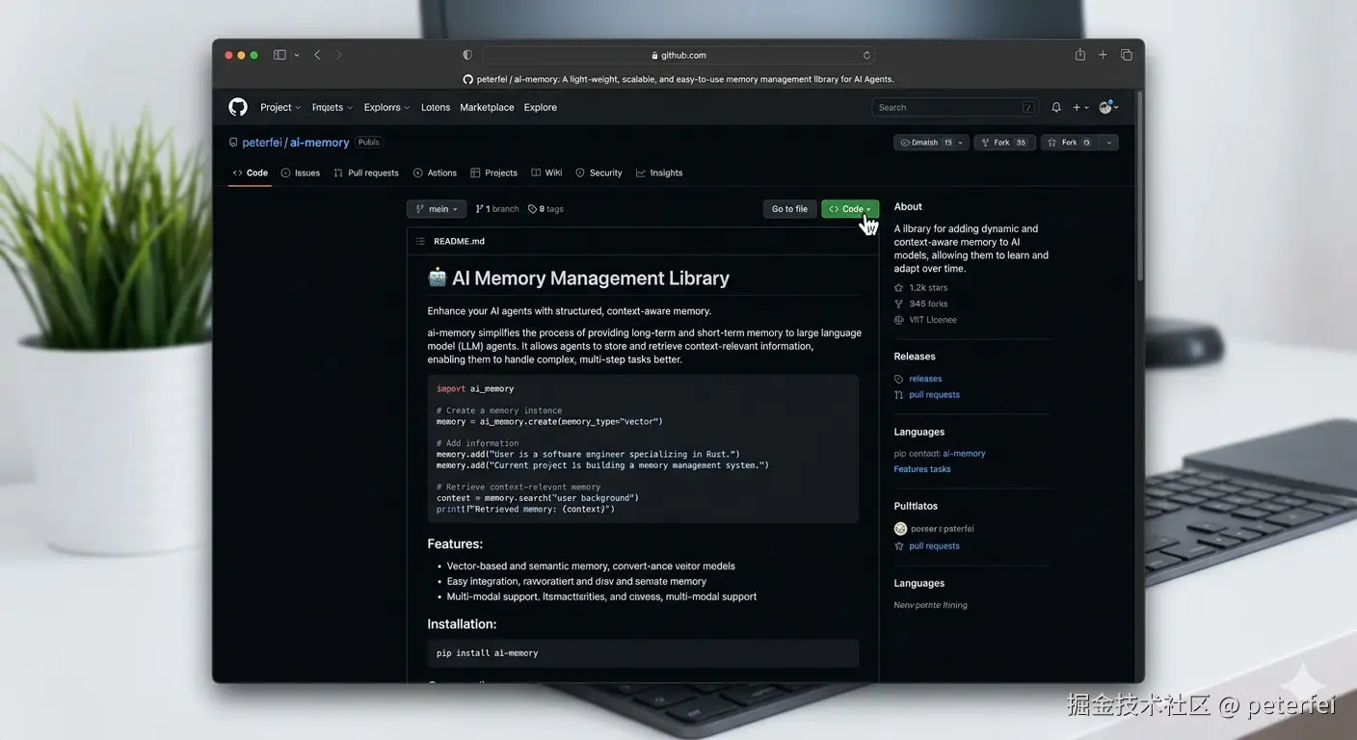Viewport: 1357px width, 740px height.
Task: Click the page's vertical scrollbar
Action: click(x=1140, y=188)
